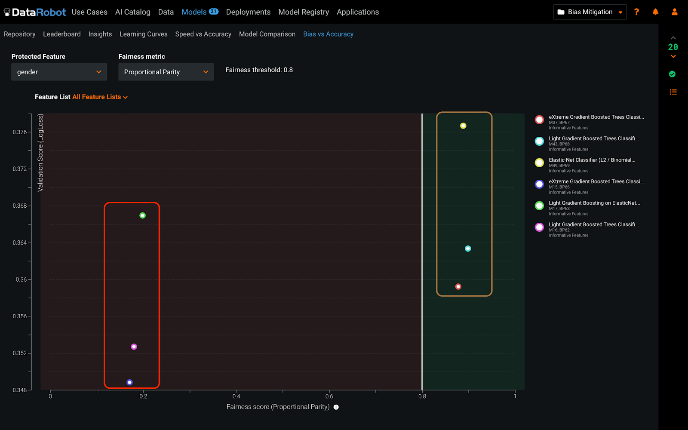Open AI Catalog in top navigation
Image resolution: width=688 pixels, height=430 pixels.
(x=132, y=12)
